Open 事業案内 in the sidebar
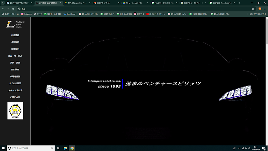 (x=15, y=49)
